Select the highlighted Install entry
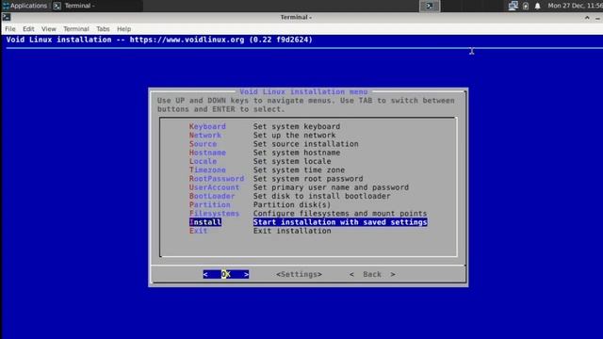The width and height of the screenshot is (603, 339). 205,222
